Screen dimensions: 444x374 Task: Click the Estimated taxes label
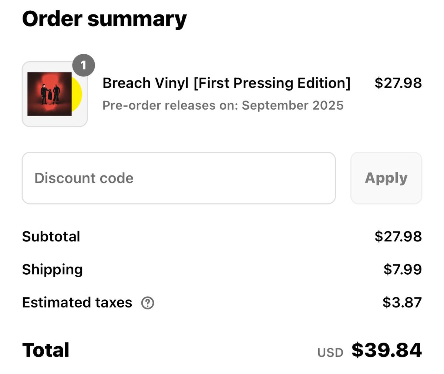click(x=77, y=303)
